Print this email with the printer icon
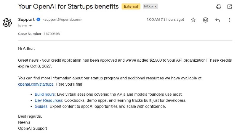237x136 pixels. coord(219,7)
